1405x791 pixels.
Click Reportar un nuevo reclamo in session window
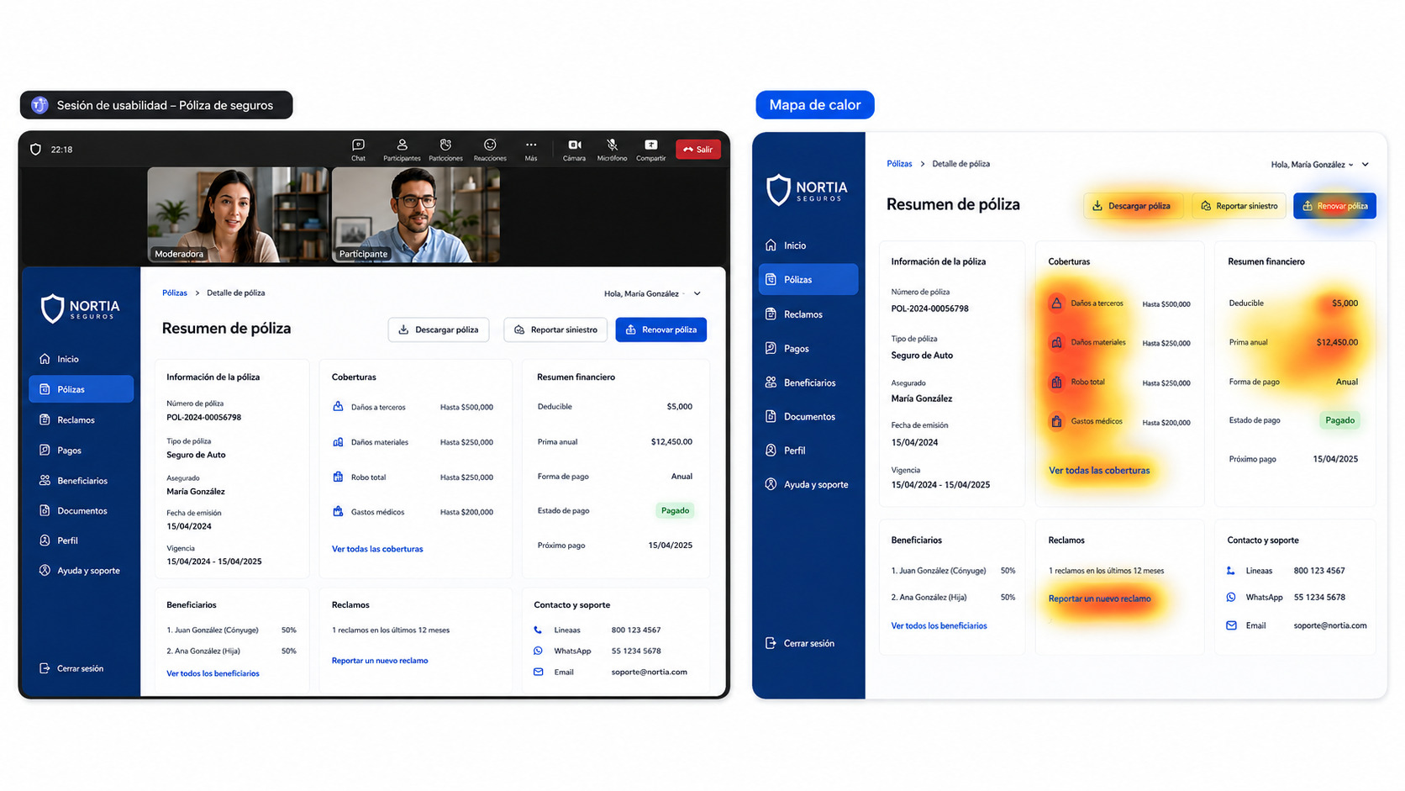click(380, 661)
